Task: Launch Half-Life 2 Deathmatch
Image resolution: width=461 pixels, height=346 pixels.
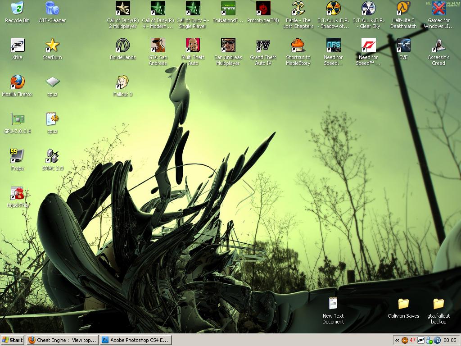Action: (403, 10)
